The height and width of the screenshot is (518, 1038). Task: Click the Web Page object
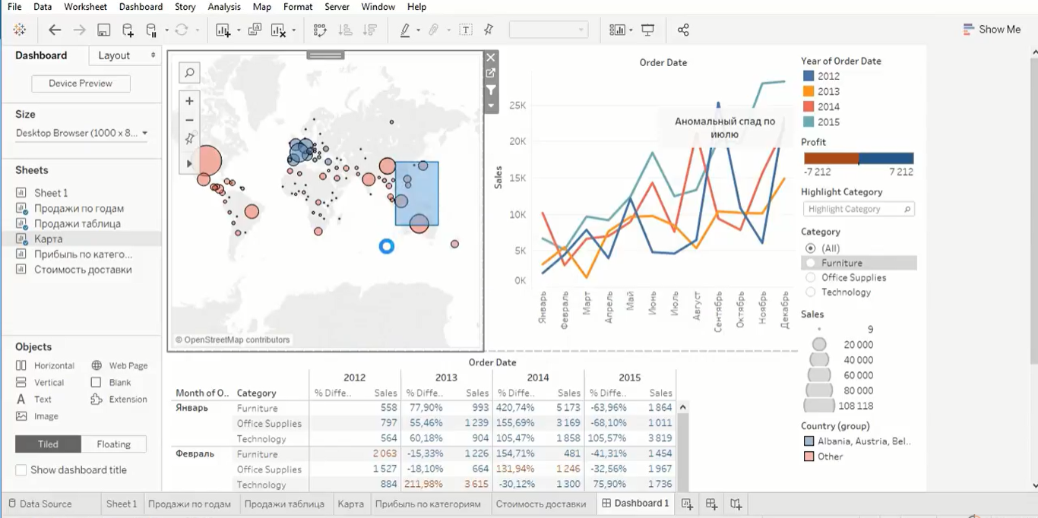point(120,365)
